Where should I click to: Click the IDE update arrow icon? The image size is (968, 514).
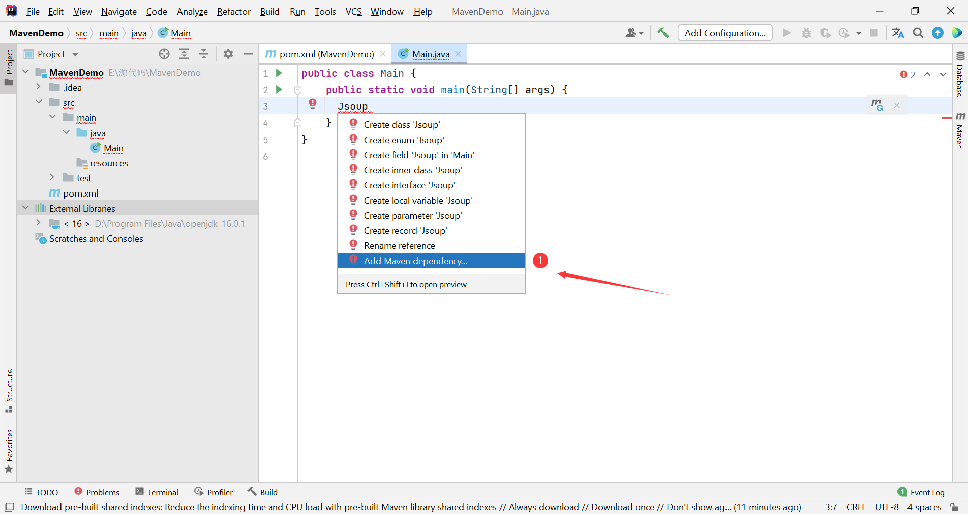click(938, 33)
